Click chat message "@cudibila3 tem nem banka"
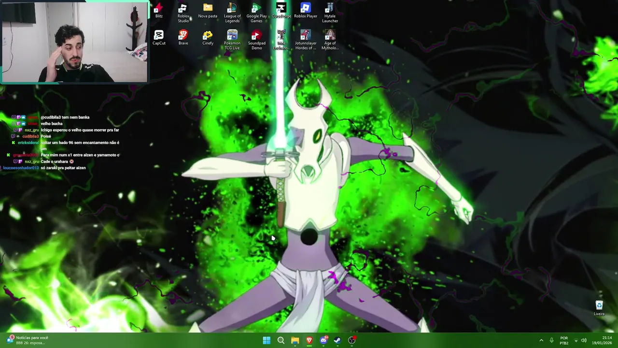This screenshot has height=348, width=618. [x=65, y=117]
